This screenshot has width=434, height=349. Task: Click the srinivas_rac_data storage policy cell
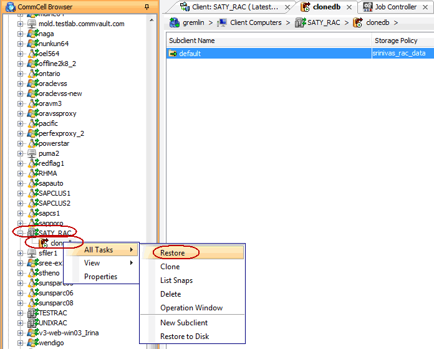[403, 54]
